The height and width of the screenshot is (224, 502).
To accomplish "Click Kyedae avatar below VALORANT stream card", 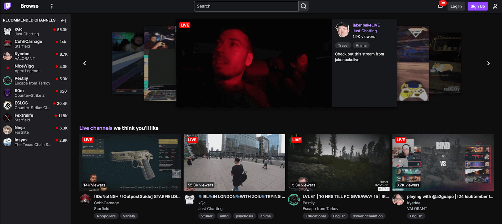I will (x=398, y=200).
